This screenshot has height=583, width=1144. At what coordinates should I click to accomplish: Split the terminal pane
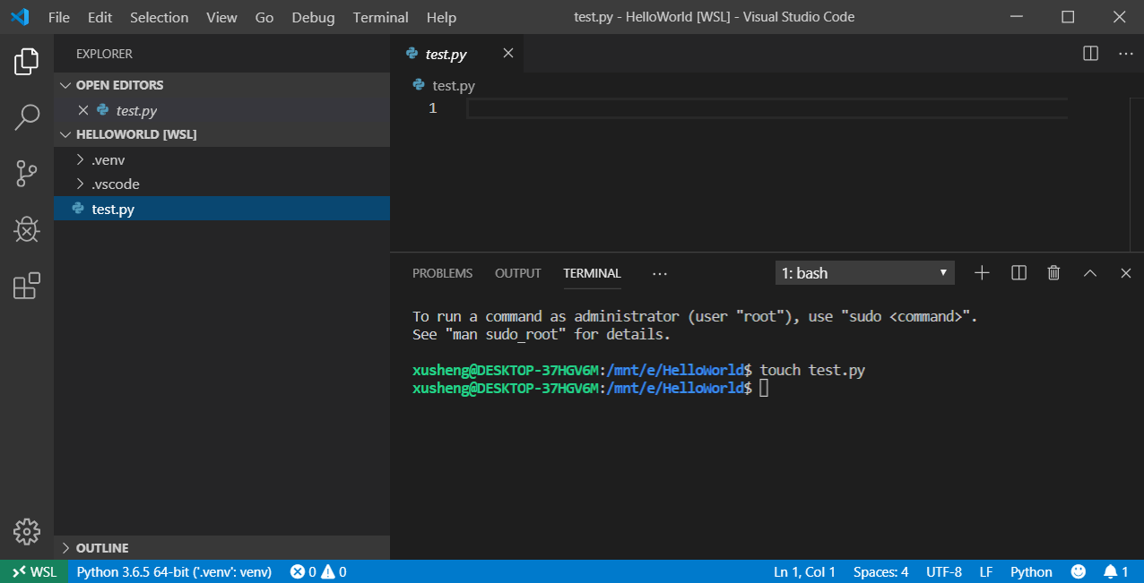click(x=1018, y=273)
